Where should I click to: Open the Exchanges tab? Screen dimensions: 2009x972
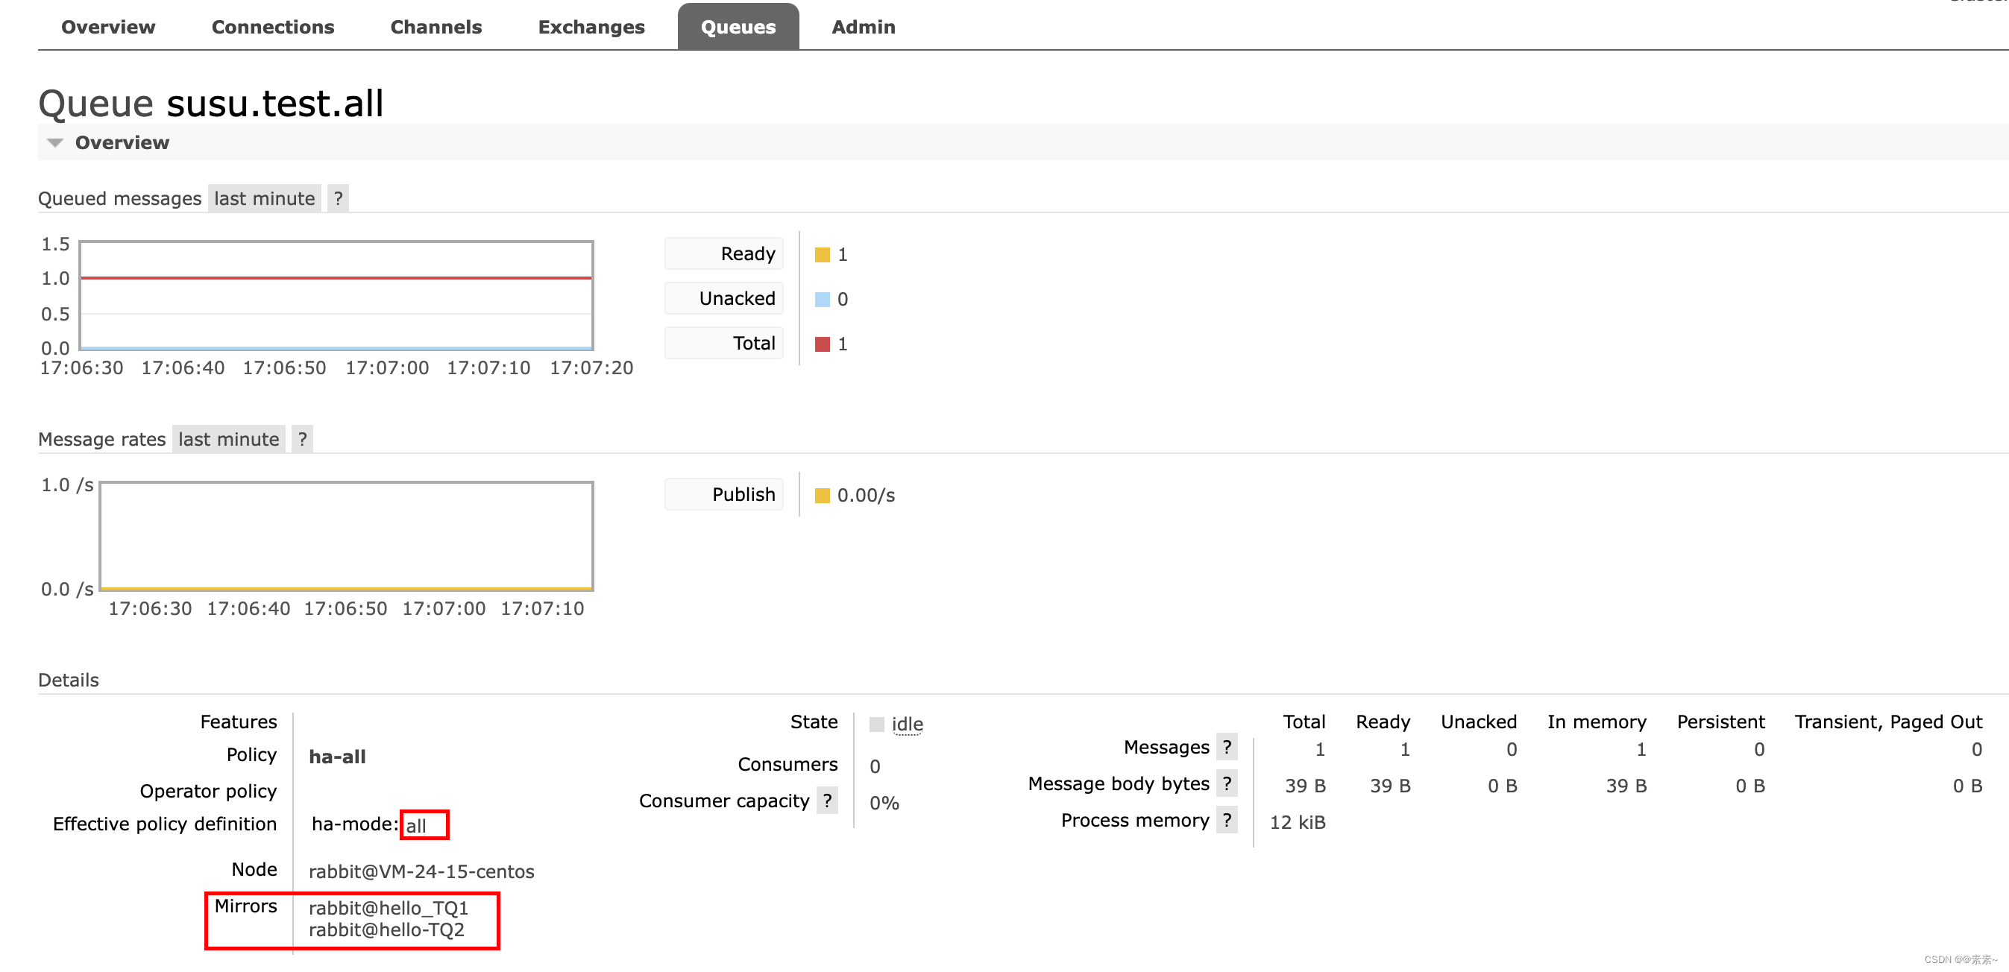(591, 28)
